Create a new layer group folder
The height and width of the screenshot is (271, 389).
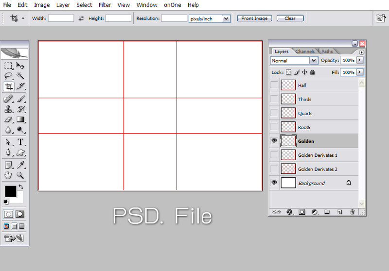click(327, 212)
